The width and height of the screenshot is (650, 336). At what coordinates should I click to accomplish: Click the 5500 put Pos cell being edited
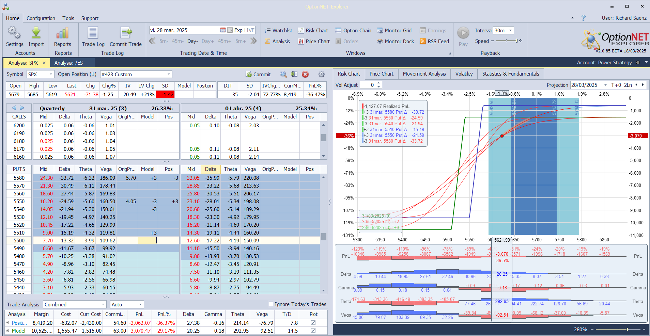point(147,241)
